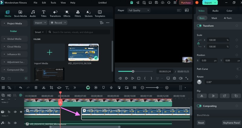242x128 pixels.
Task: Open the Templates panel
Action: point(100,14)
